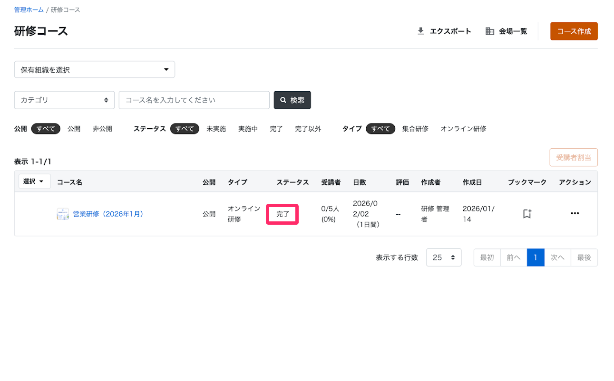The image size is (614, 381).
Task: Go to 最後 page
Action: (584, 257)
